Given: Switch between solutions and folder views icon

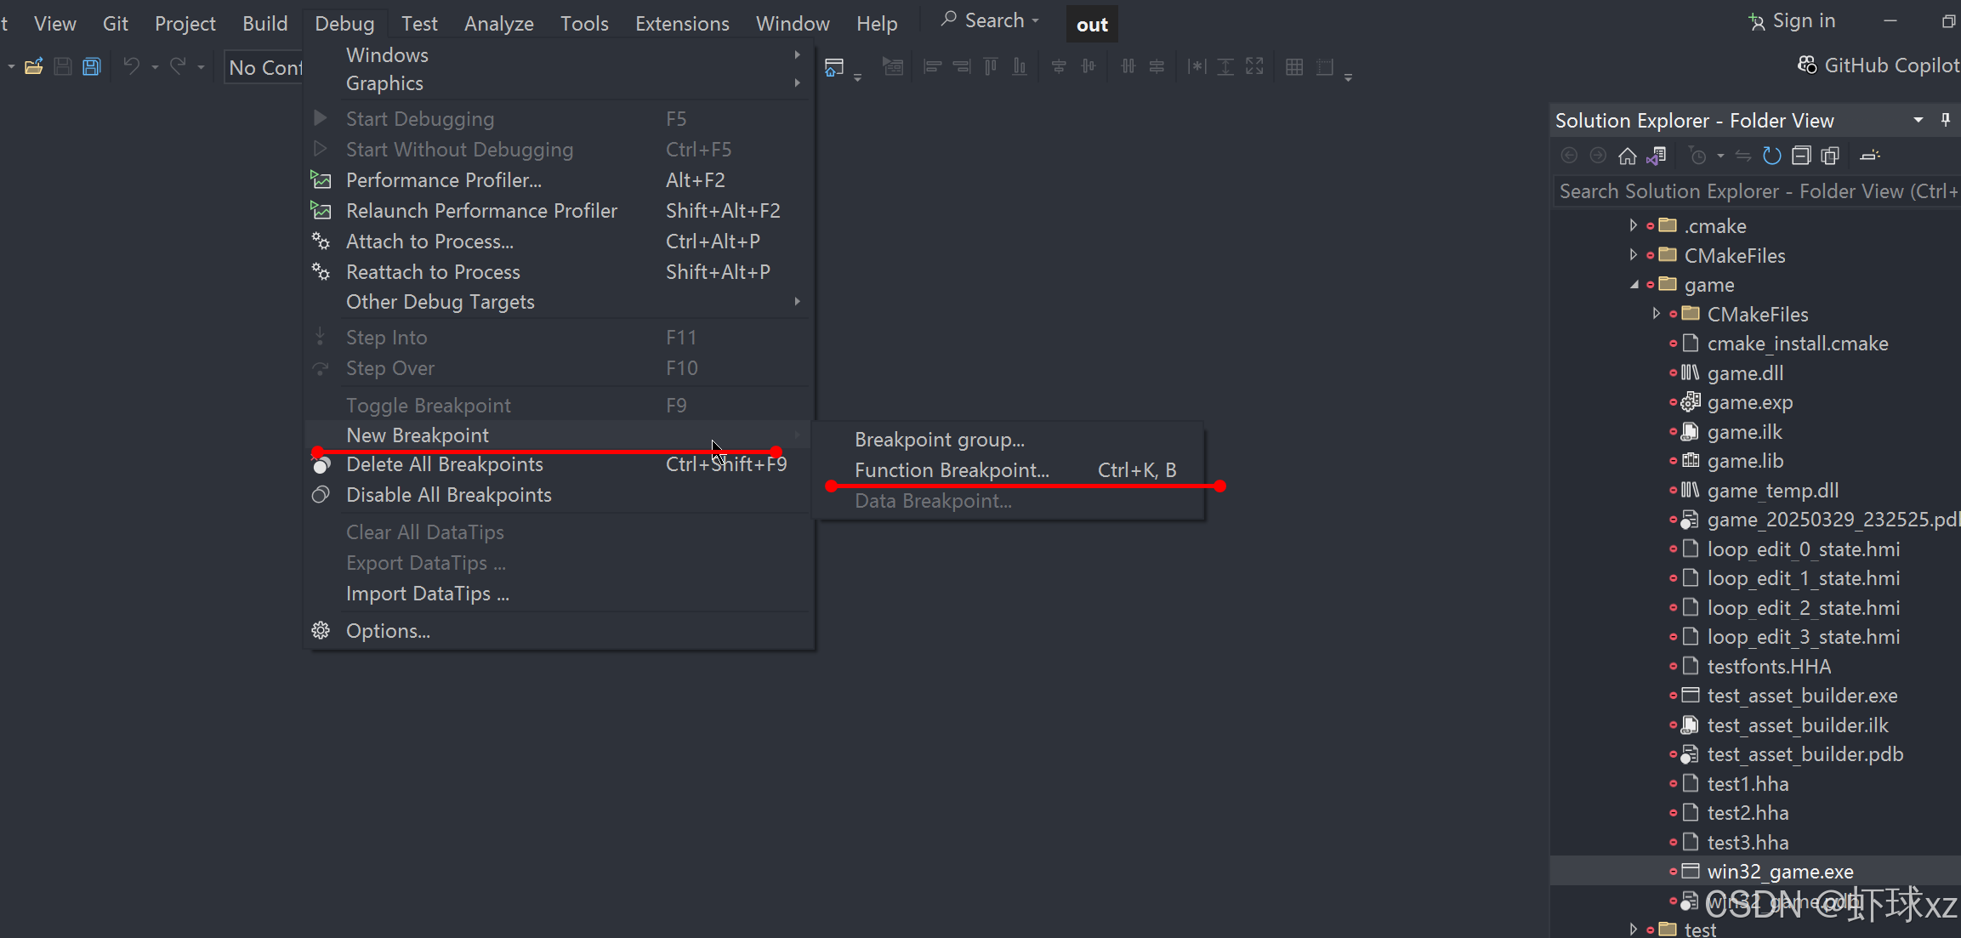Looking at the screenshot, I should (x=1656, y=156).
